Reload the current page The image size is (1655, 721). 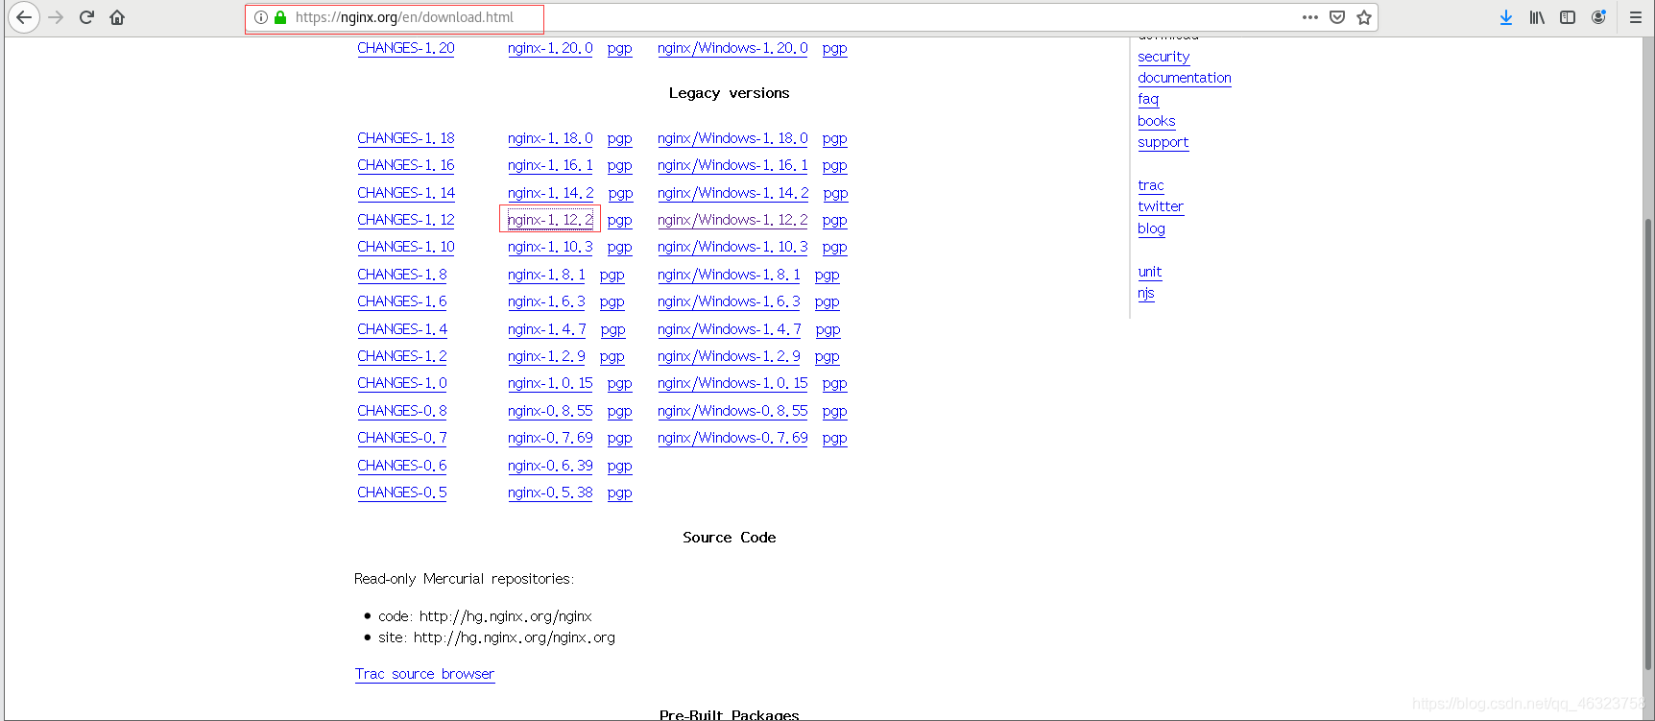pos(86,17)
